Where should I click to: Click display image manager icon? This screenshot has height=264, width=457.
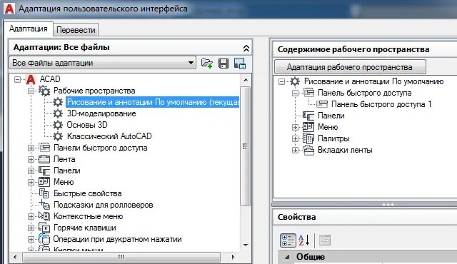tap(240, 64)
